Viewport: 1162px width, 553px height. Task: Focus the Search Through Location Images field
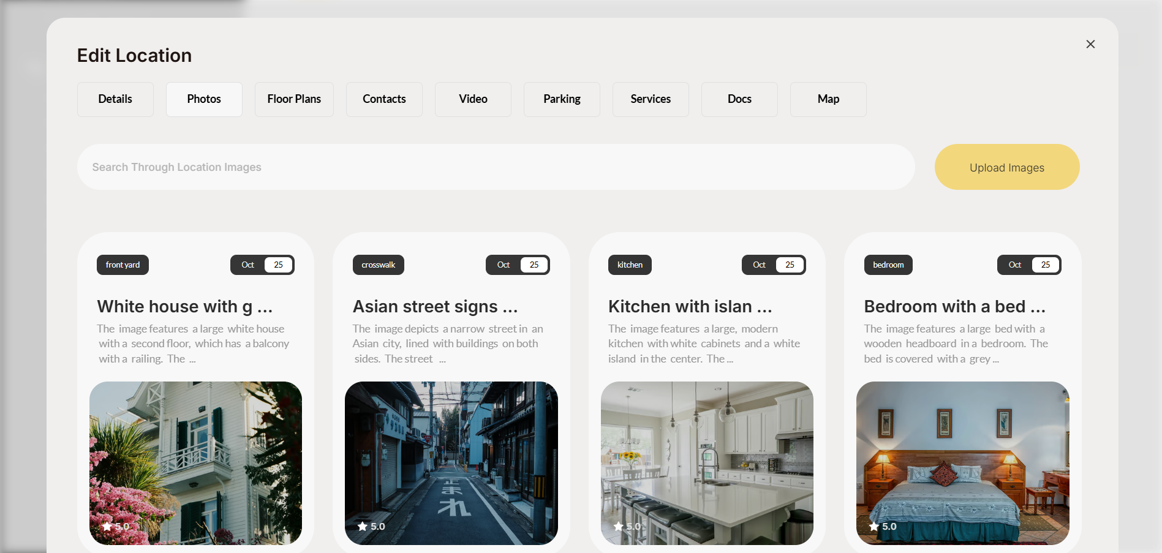[x=496, y=167]
